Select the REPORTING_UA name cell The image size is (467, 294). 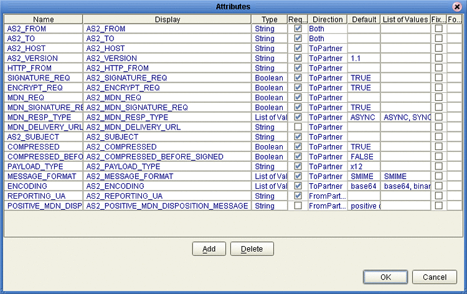click(44, 196)
